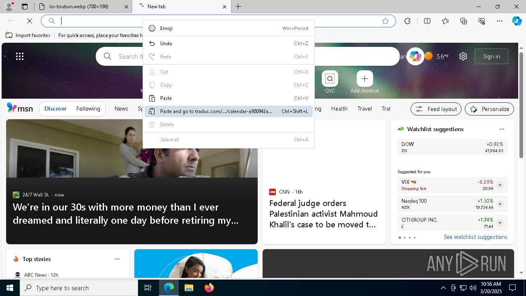
Task: Add CITIGROUP INC. to the watchlist
Action: 500,223
